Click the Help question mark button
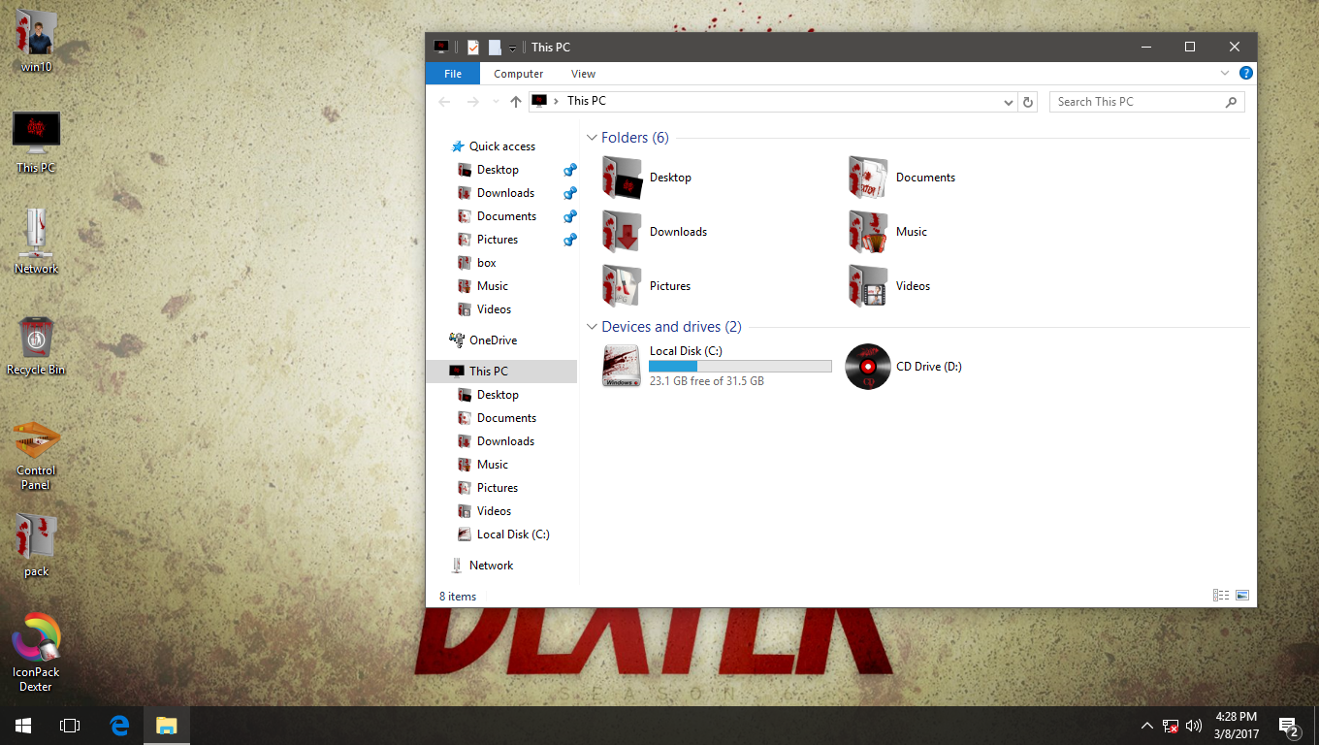 (x=1246, y=73)
